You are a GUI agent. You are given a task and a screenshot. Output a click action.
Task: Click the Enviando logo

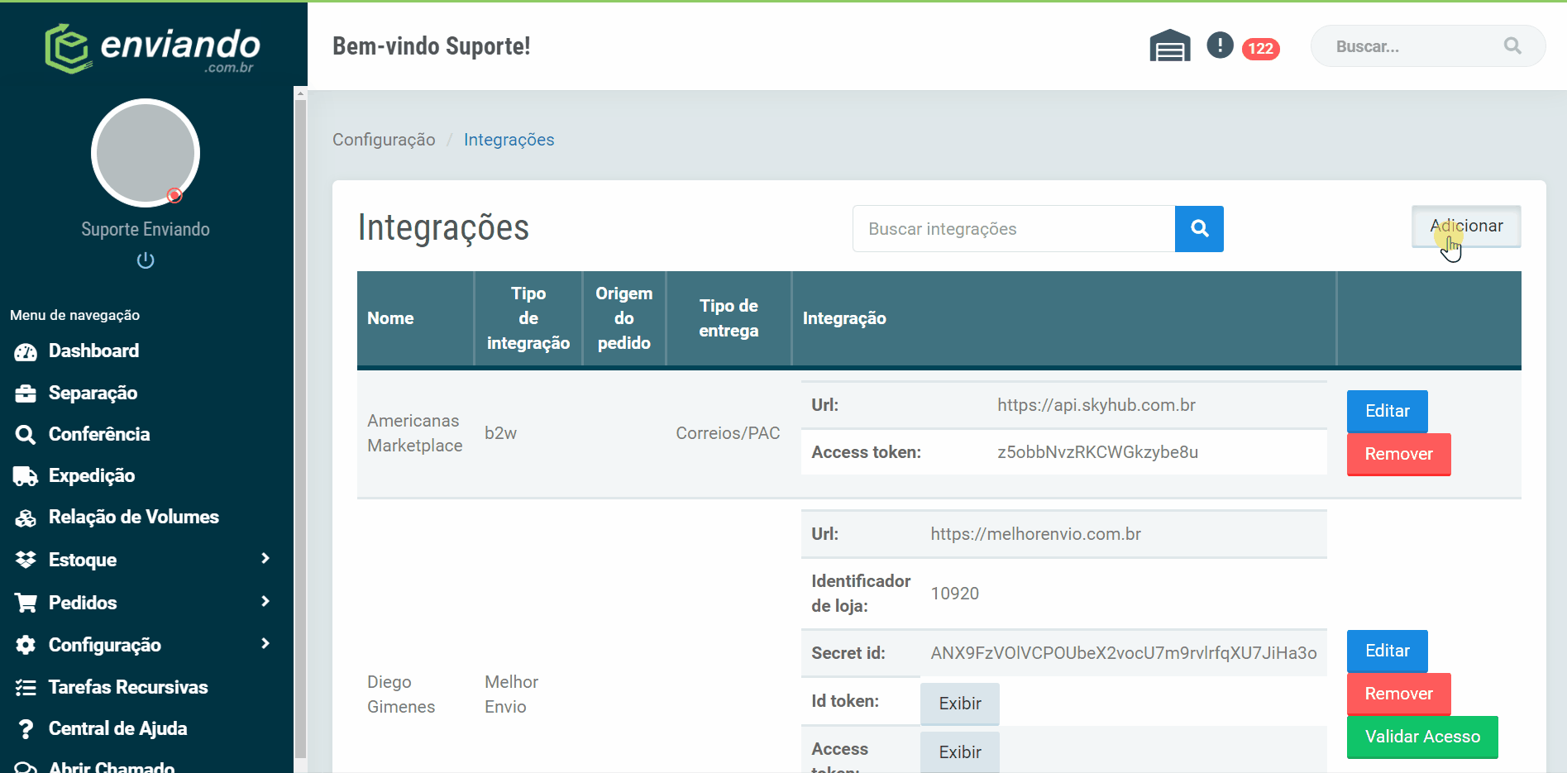click(x=152, y=49)
